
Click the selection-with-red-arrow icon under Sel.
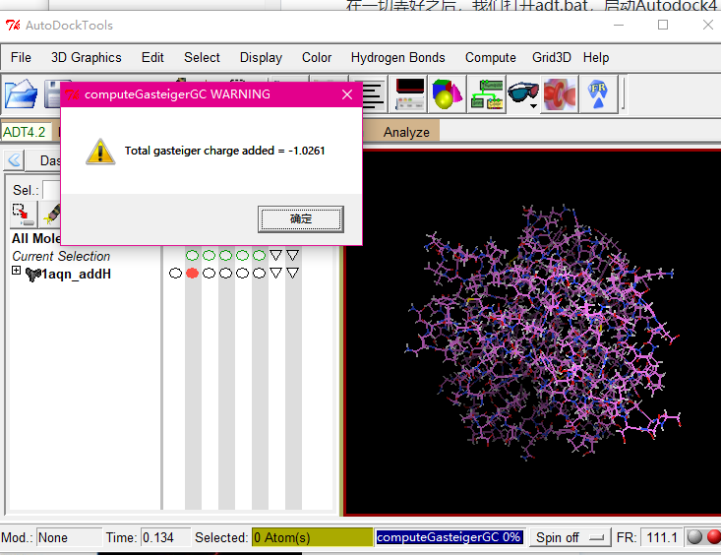22,213
